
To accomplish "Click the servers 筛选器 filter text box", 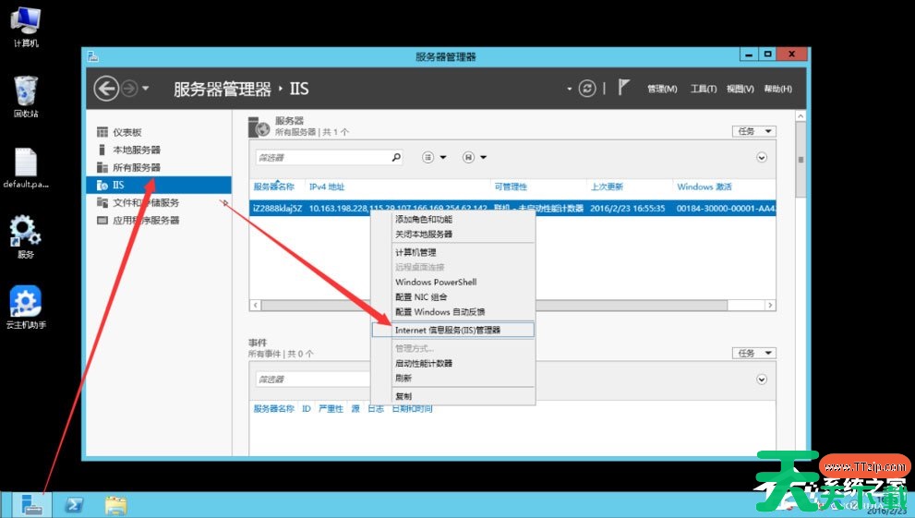I will [321, 158].
